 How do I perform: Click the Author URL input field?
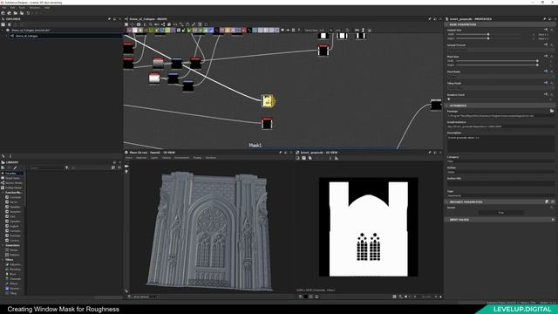(500, 183)
